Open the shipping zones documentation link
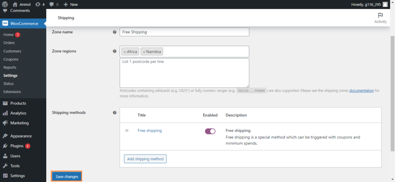The height and width of the screenshot is (182, 395). pyautogui.click(x=361, y=90)
